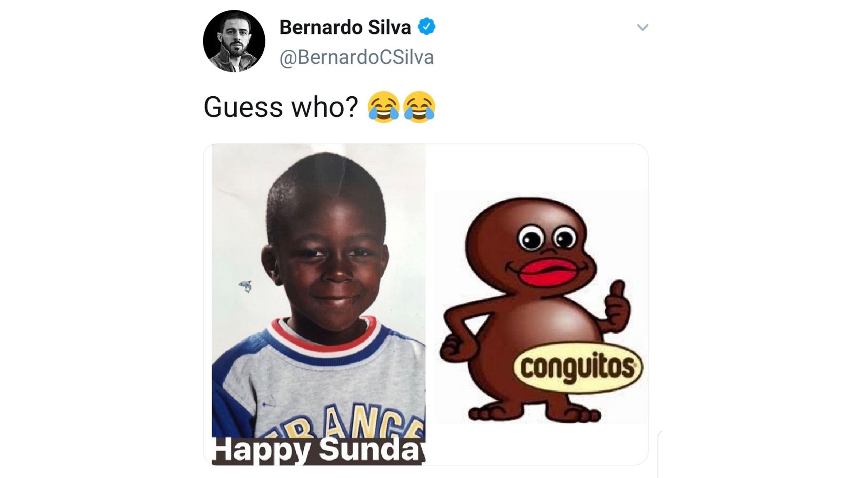Screen dimensions: 851x478
Task: Select the 'Guess who?' tweet text
Action: coord(280,107)
